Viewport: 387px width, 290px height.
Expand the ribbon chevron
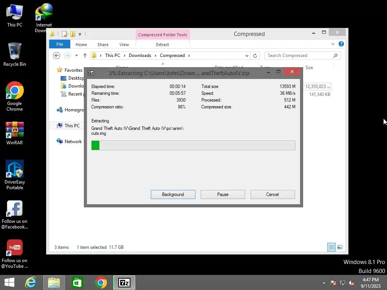point(333,44)
